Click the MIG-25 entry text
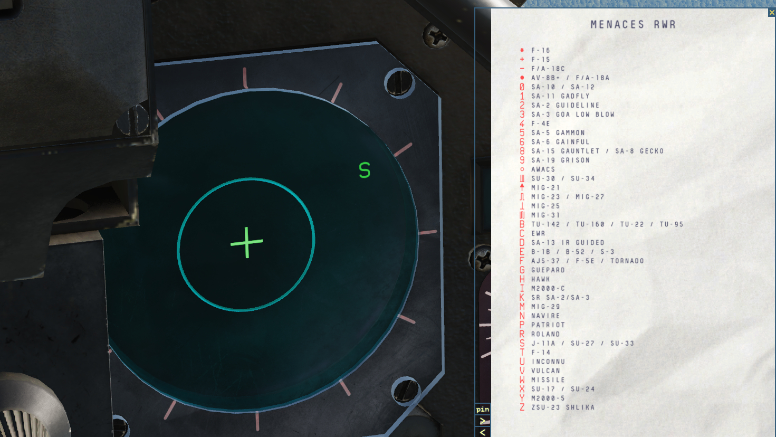Screen dimensions: 776x437 (x=545, y=206)
